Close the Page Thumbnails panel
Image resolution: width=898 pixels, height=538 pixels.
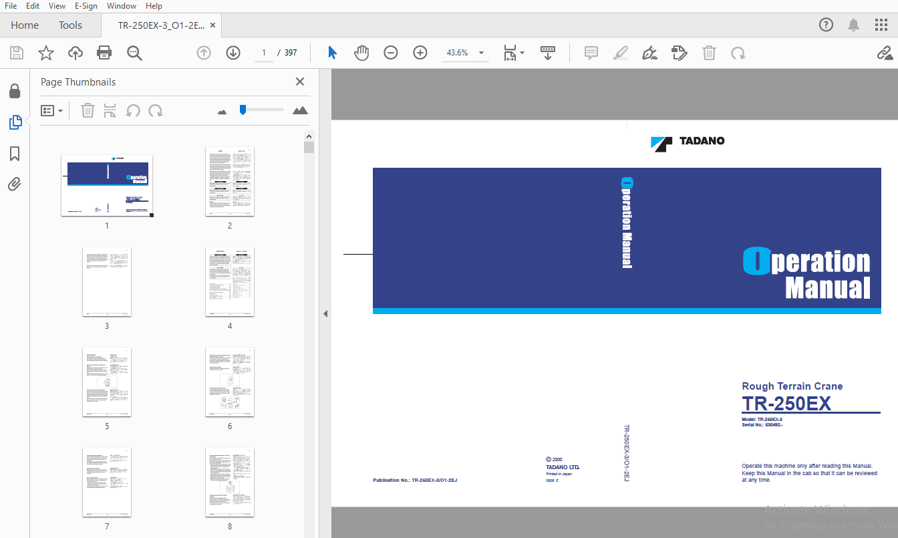tap(300, 82)
